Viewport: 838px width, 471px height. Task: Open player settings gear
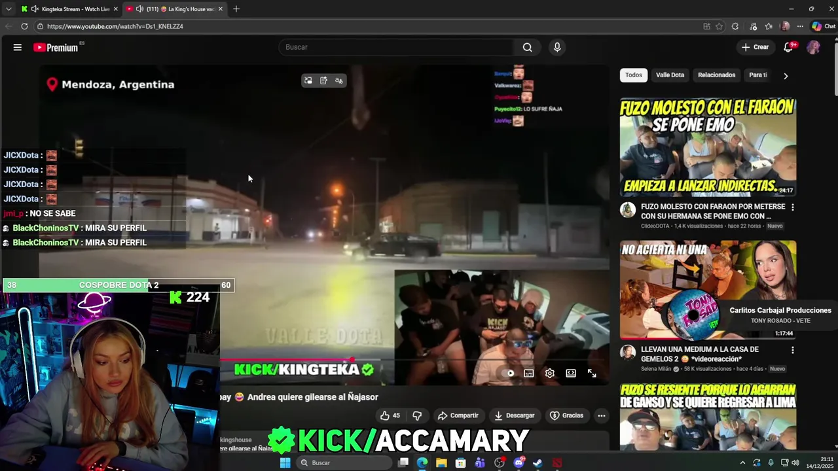tap(550, 374)
